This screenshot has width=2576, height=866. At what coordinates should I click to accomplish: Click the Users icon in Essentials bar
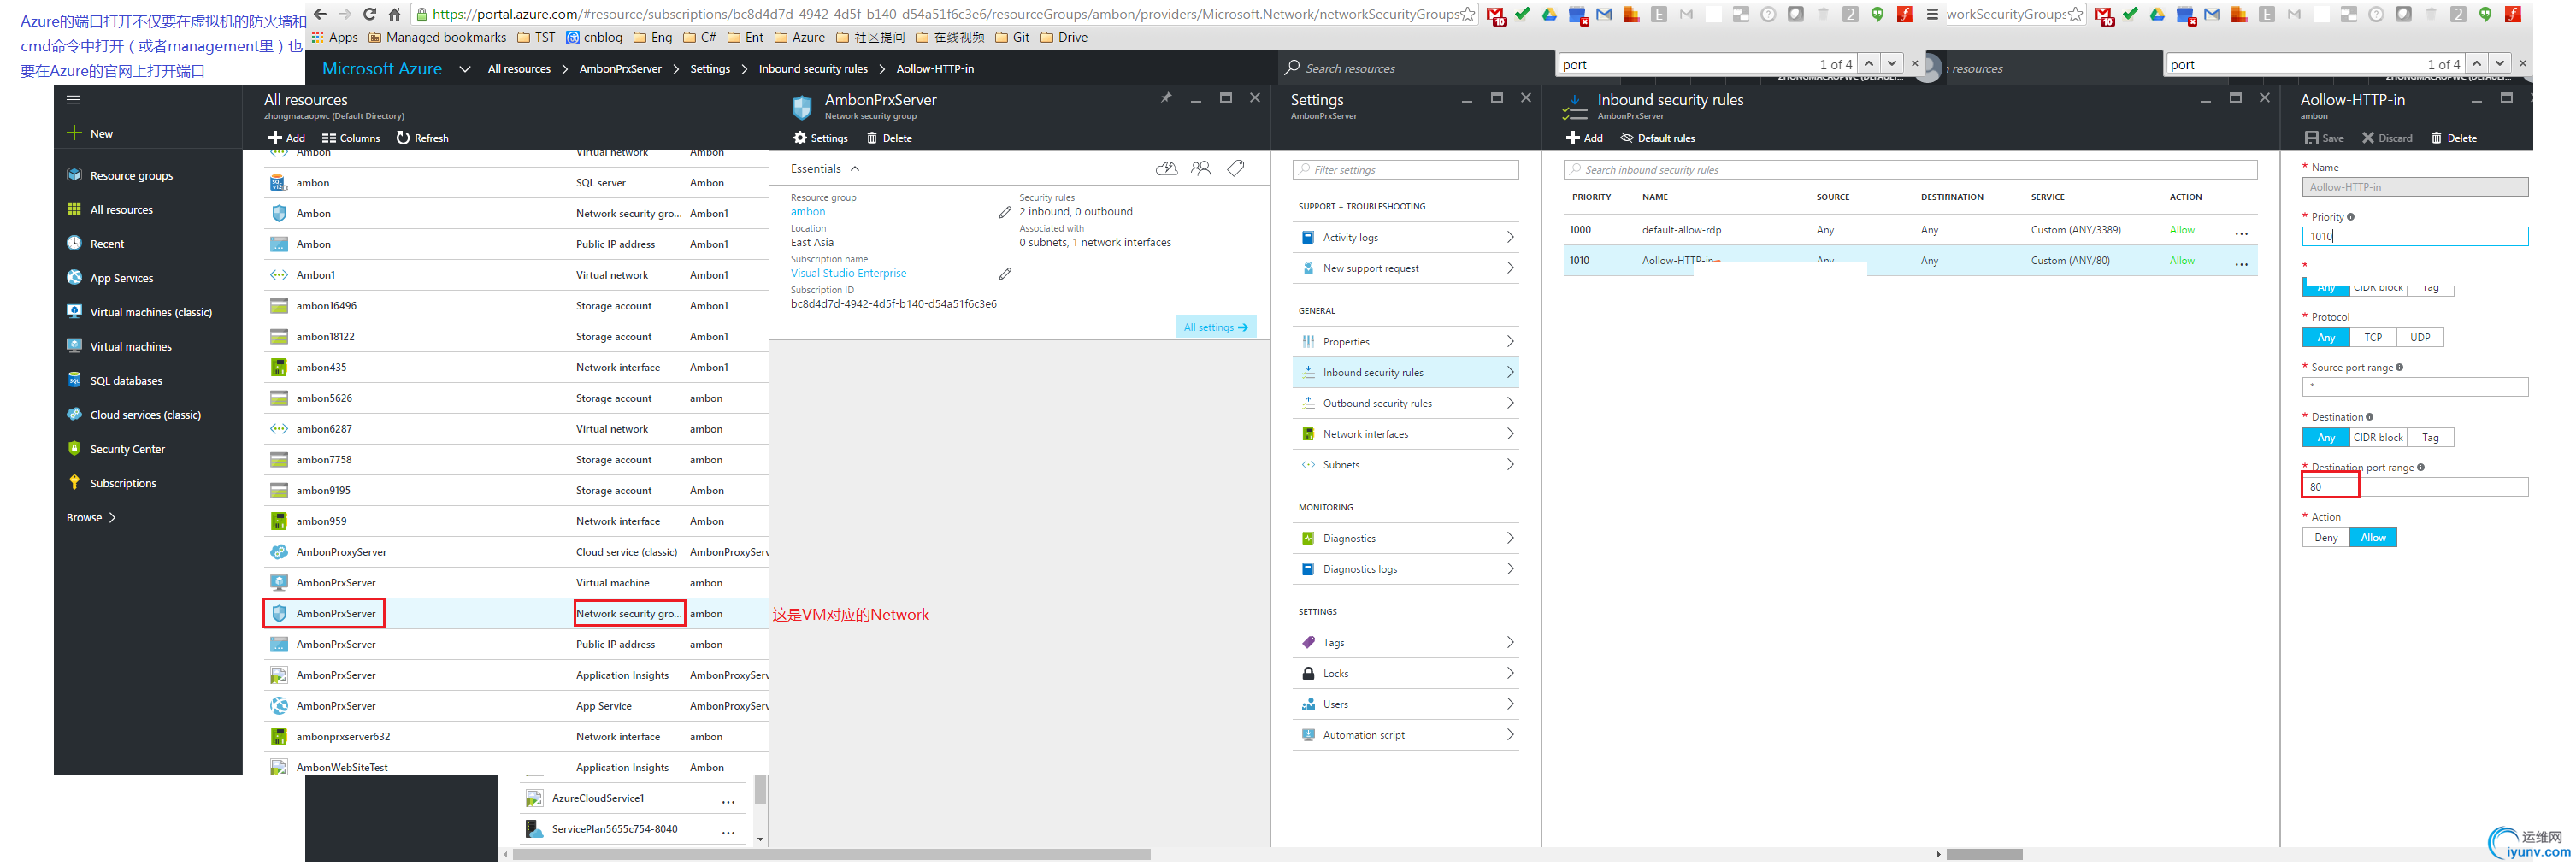click(1201, 168)
